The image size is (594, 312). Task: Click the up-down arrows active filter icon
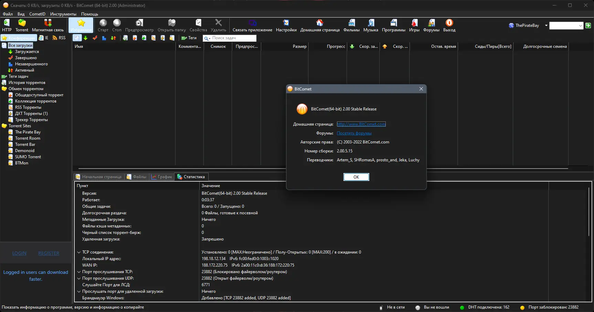113,38
